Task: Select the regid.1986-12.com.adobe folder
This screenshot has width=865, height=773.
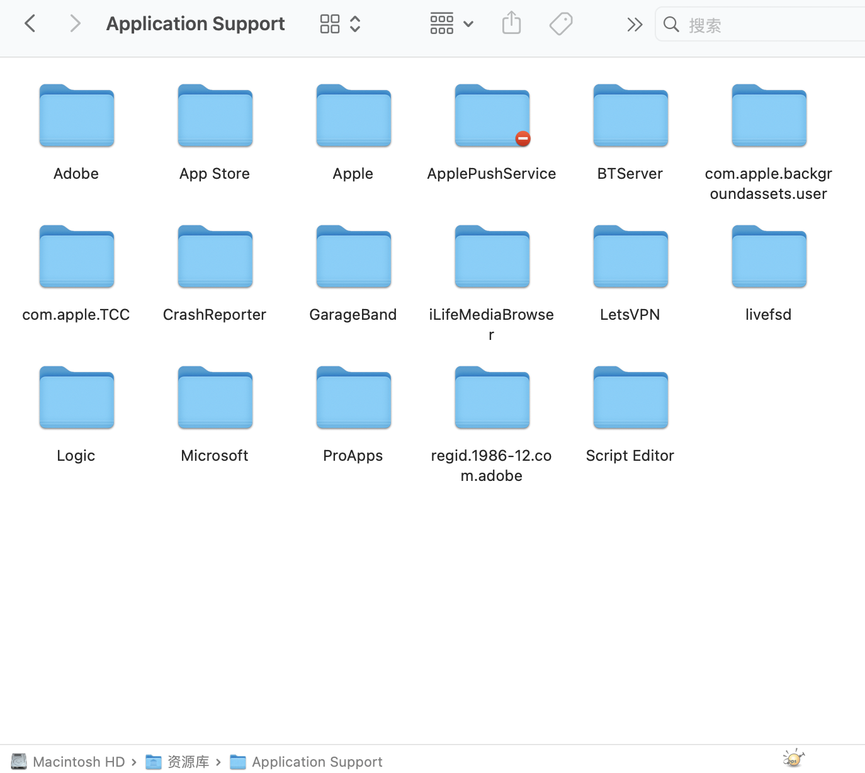Action: click(x=492, y=398)
